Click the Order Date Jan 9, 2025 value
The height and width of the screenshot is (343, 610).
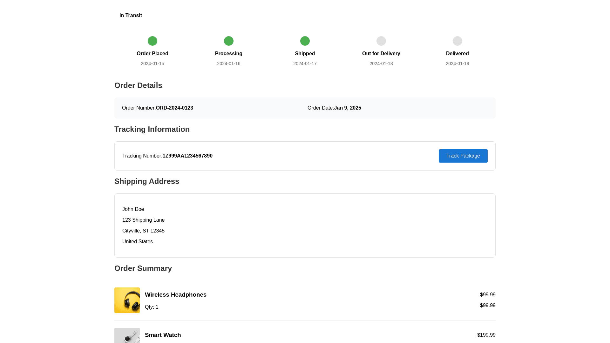click(x=348, y=108)
